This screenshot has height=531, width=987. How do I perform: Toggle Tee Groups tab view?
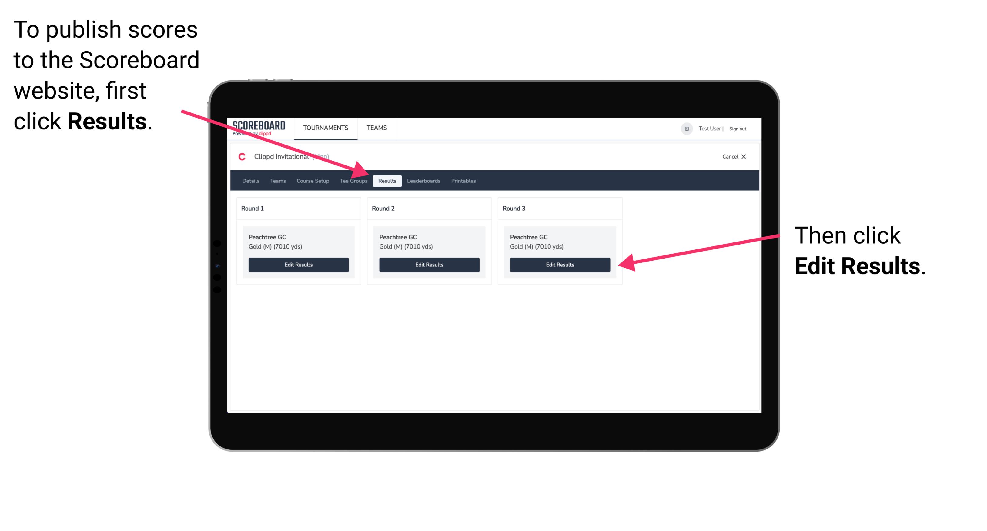click(353, 181)
